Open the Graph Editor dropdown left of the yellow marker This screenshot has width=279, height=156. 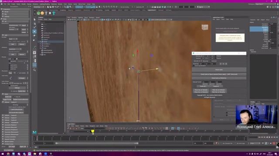[x=79, y=131]
